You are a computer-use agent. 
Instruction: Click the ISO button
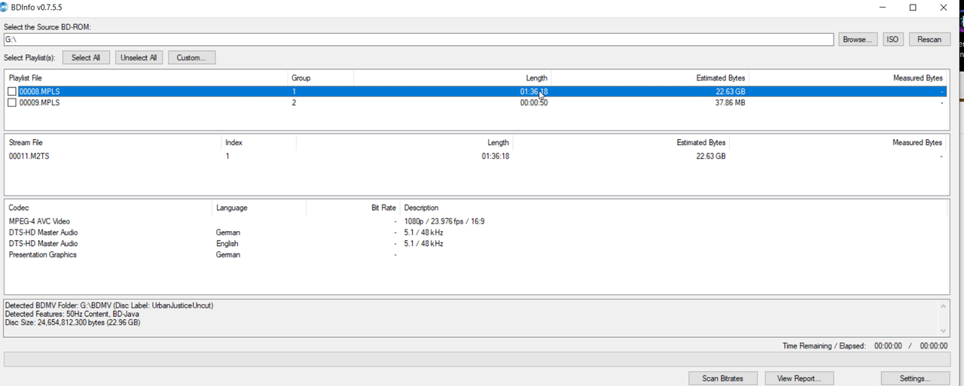(892, 39)
